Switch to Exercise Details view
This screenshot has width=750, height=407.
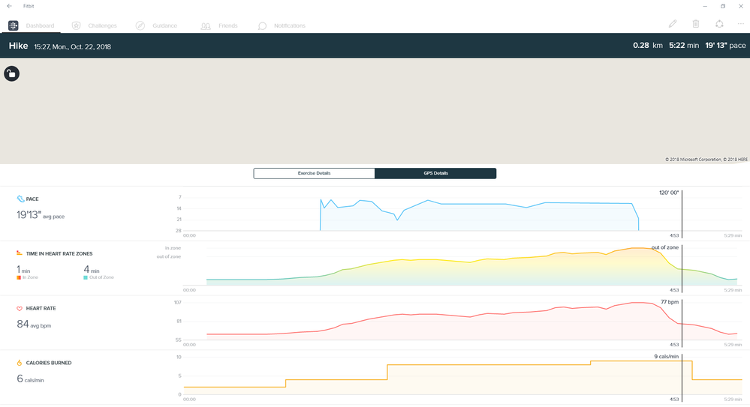pyautogui.click(x=314, y=173)
